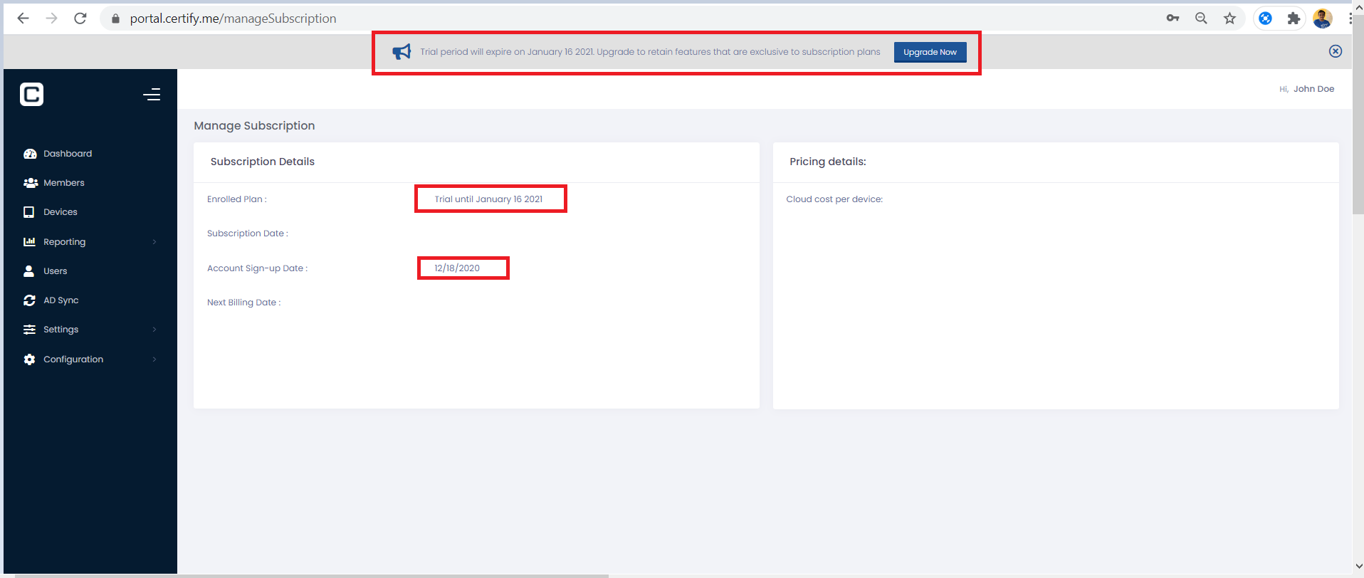Screen dimensions: 1364x578
Task: Expand the Configuration submenu chevron
Action: coord(154,359)
